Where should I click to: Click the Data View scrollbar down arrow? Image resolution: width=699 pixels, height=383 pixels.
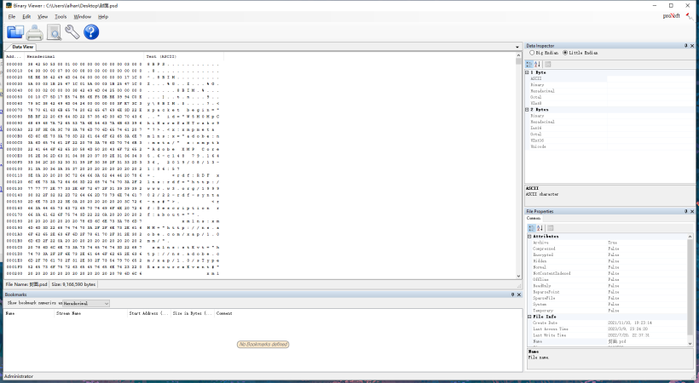pos(518,276)
